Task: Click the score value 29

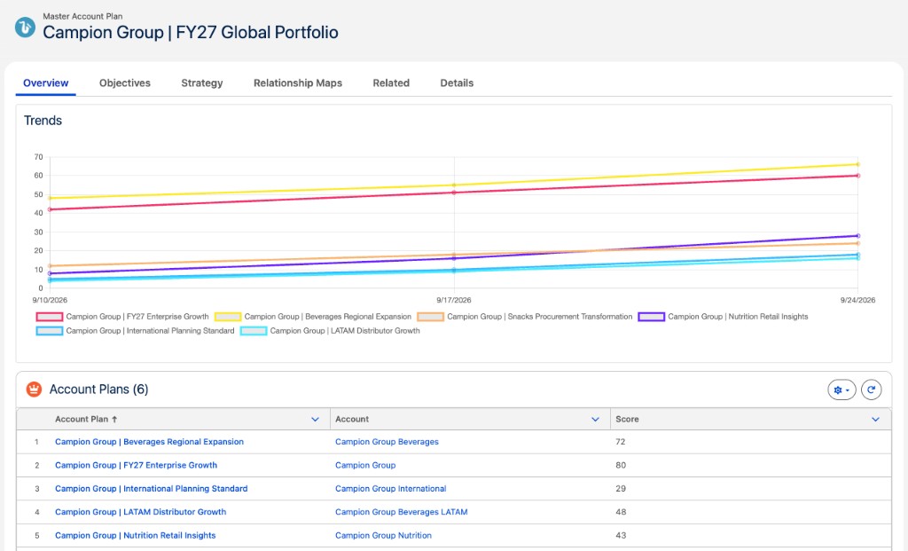Action: pos(620,488)
